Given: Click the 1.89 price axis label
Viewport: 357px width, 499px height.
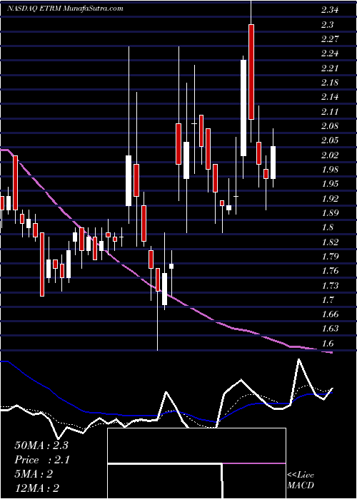Looking at the screenshot, I should tap(330, 213).
